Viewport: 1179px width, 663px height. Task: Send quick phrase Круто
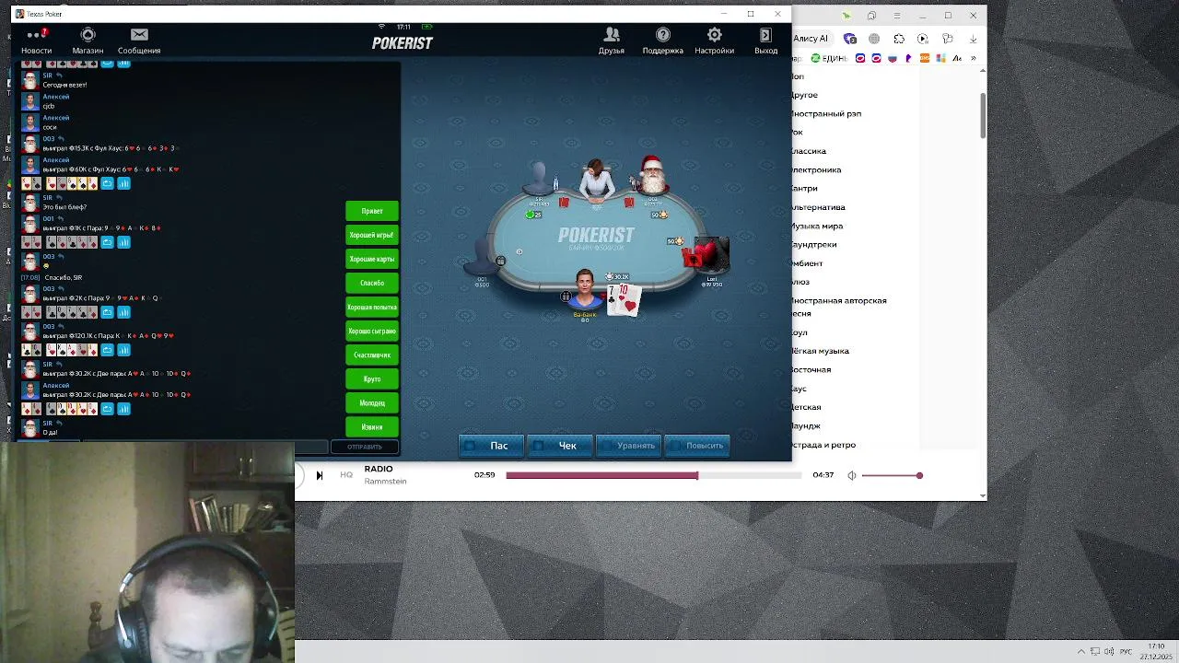(x=372, y=378)
